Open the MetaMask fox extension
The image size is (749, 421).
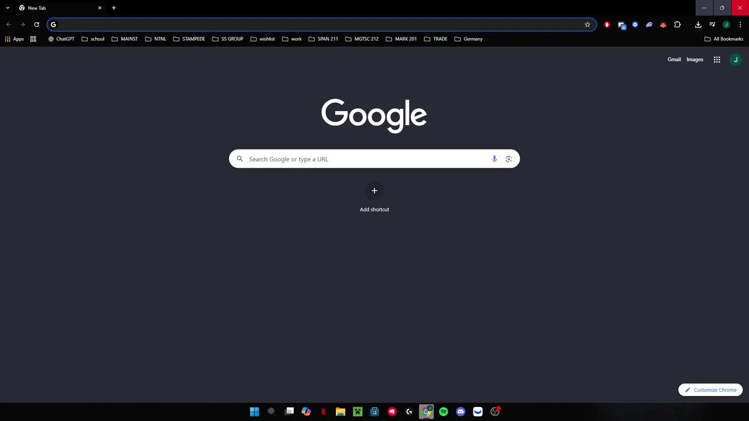663,25
